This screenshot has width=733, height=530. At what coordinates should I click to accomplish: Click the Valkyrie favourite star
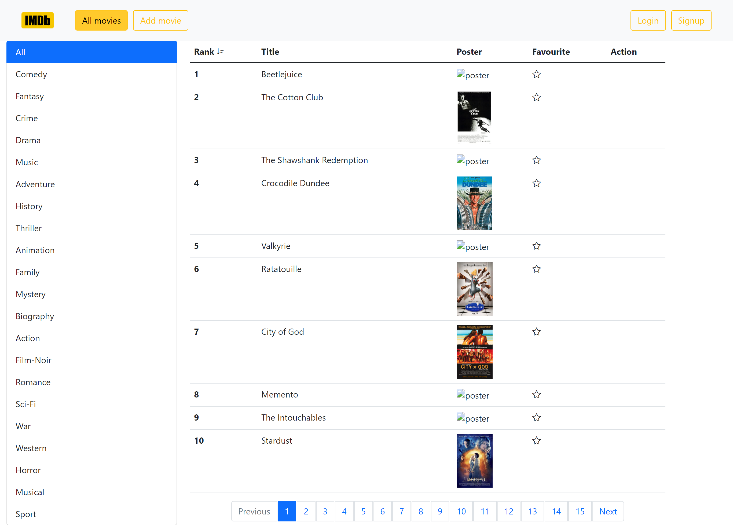click(536, 246)
